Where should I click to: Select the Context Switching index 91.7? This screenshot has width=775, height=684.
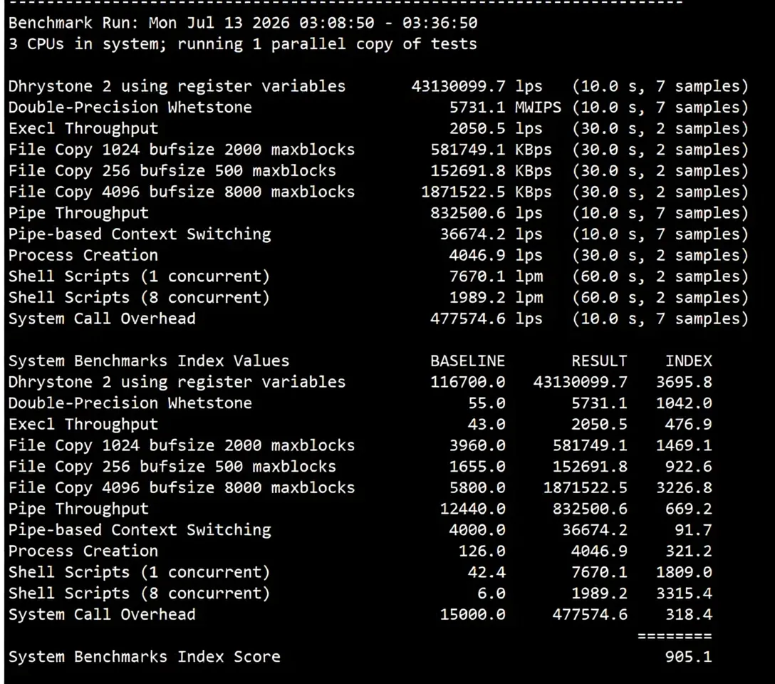click(694, 530)
